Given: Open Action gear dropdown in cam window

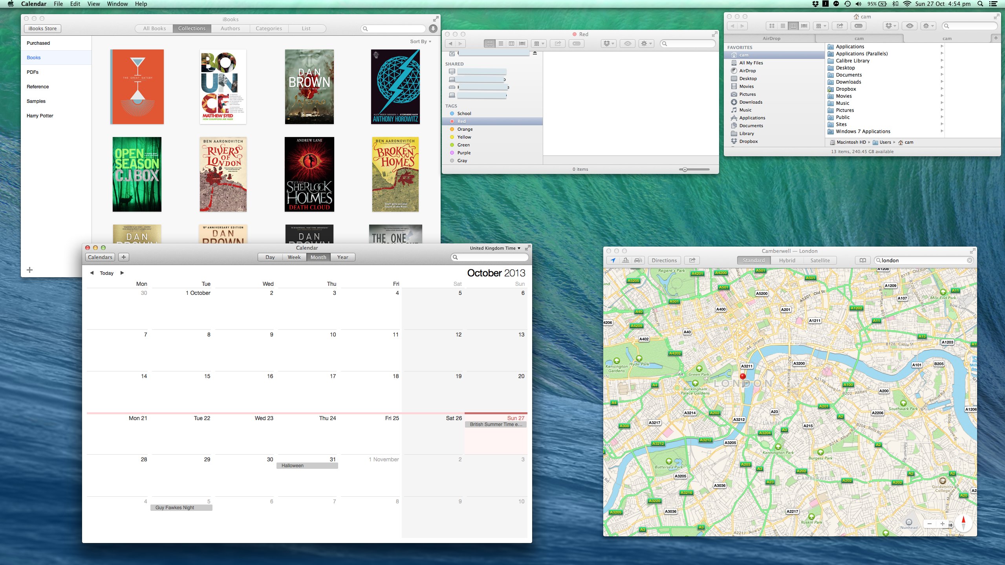Looking at the screenshot, I should [x=928, y=26].
